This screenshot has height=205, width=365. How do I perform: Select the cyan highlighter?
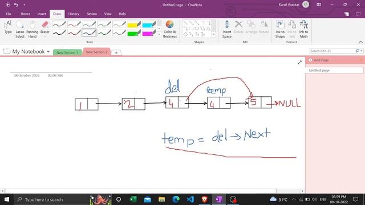(x=149, y=24)
